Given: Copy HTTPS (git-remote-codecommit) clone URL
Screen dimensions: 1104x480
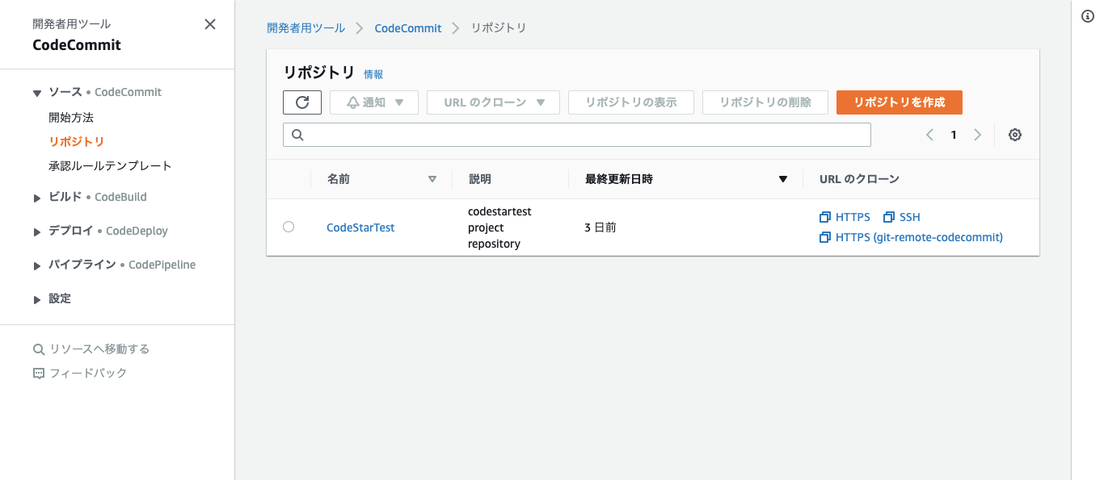Looking at the screenshot, I should coord(911,237).
